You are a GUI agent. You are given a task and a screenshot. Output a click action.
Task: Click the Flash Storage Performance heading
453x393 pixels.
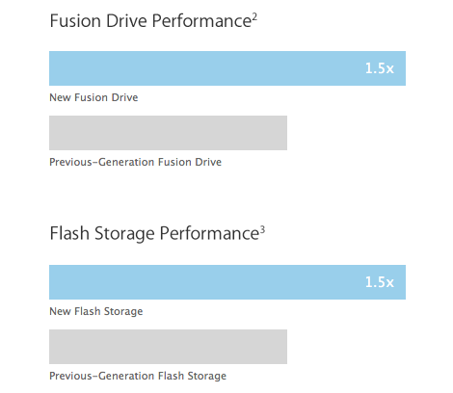pyautogui.click(x=157, y=233)
